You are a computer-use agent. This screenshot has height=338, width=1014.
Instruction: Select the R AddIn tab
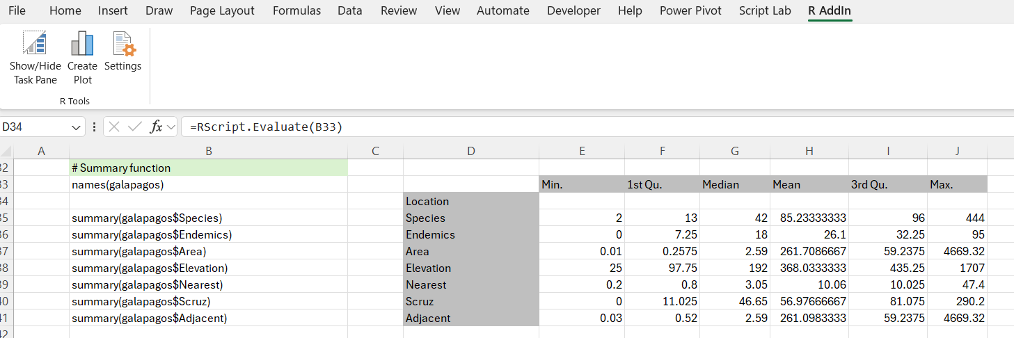830,10
